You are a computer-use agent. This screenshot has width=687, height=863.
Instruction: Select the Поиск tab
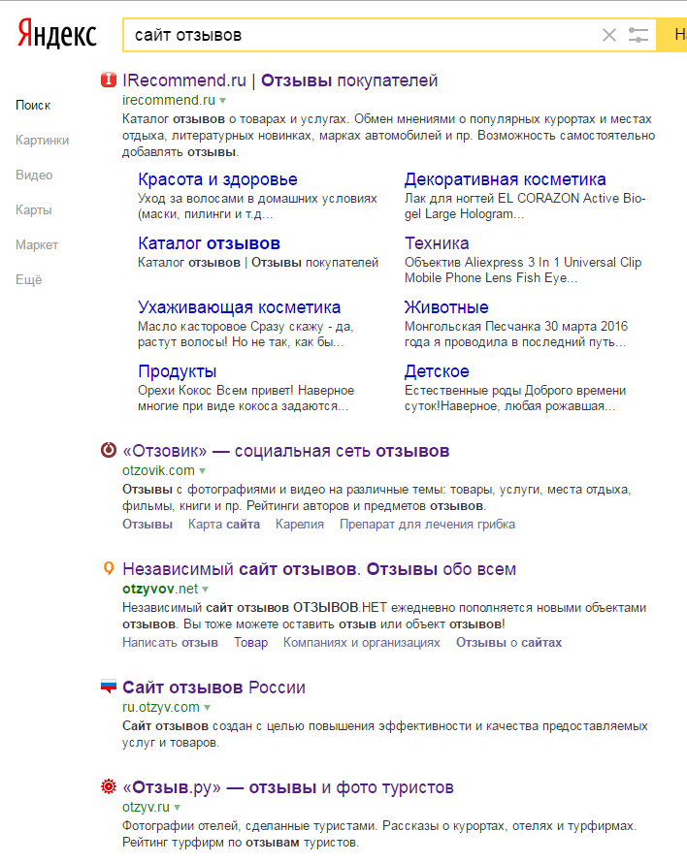[x=33, y=105]
